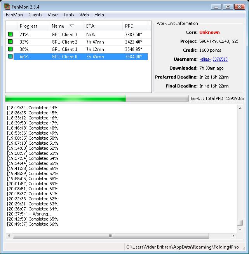Open the Help menu
This screenshot has height=254, width=249.
[99, 15]
